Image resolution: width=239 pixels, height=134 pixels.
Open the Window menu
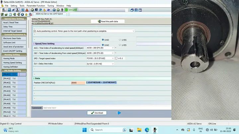(x=60, y=6)
